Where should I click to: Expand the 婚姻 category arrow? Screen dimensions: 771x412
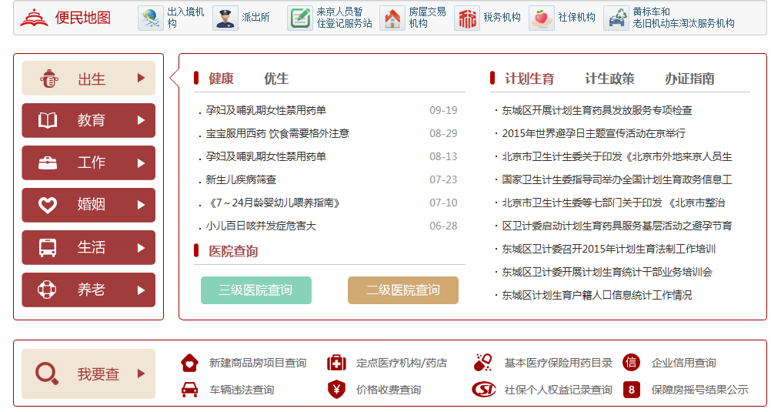[x=141, y=205]
